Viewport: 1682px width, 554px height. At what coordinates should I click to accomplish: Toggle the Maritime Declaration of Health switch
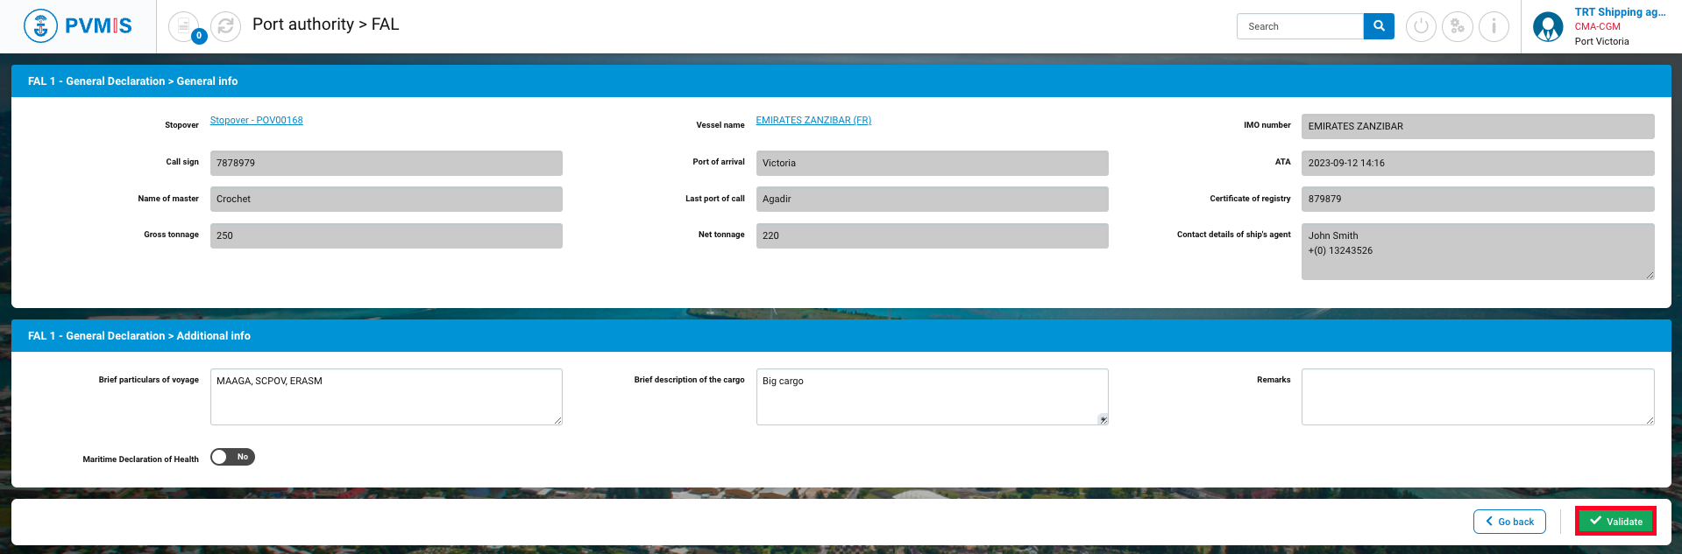point(232,457)
